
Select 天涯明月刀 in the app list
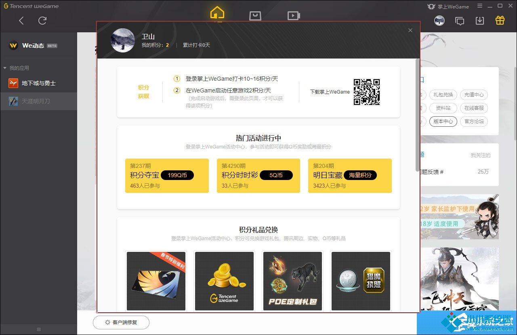click(x=38, y=101)
